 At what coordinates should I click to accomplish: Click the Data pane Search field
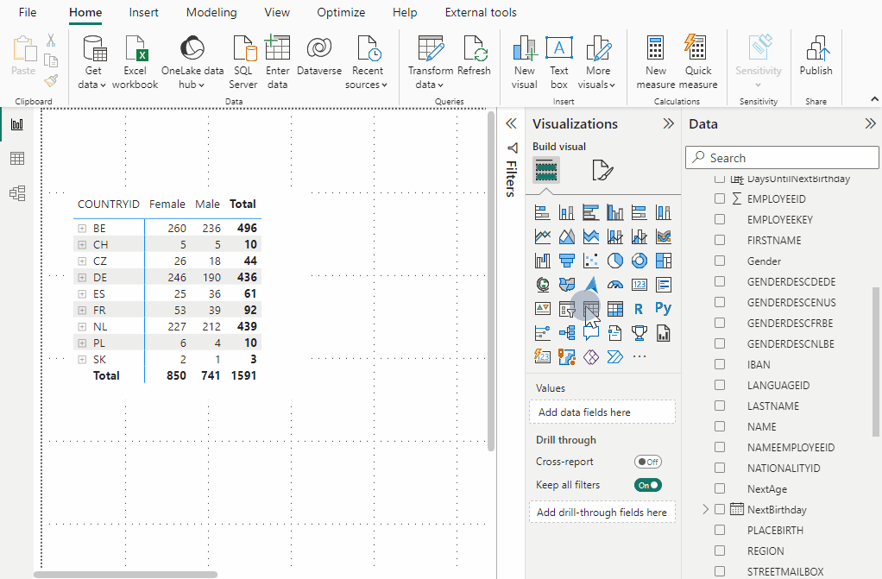click(782, 158)
